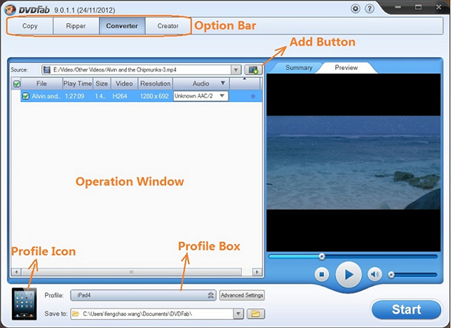Open Advanced Settings
Screen dimensions: 451x328
click(x=242, y=295)
